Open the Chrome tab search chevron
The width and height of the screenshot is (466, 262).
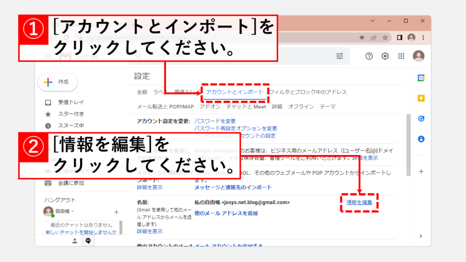(x=373, y=21)
